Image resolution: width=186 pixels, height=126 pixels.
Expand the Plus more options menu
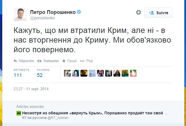[x=82, y=61]
